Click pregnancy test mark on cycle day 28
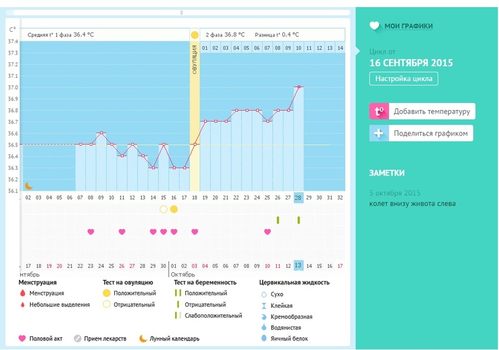This screenshot has width=499, height=350. pos(299,220)
